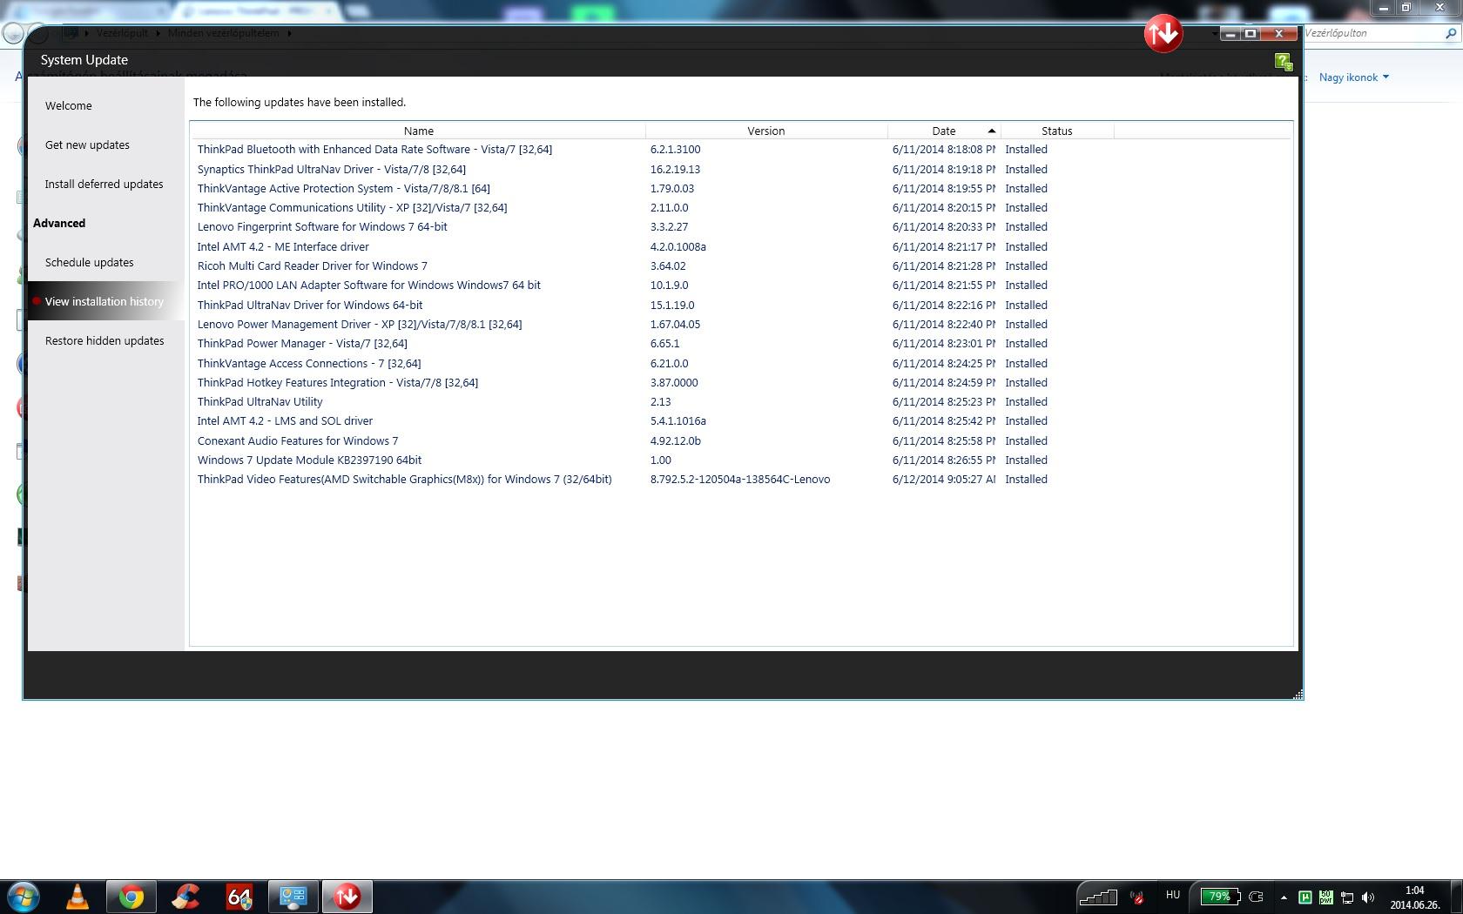The height and width of the screenshot is (914, 1463).
Task: Open CCleaner from the taskbar
Action: (185, 897)
